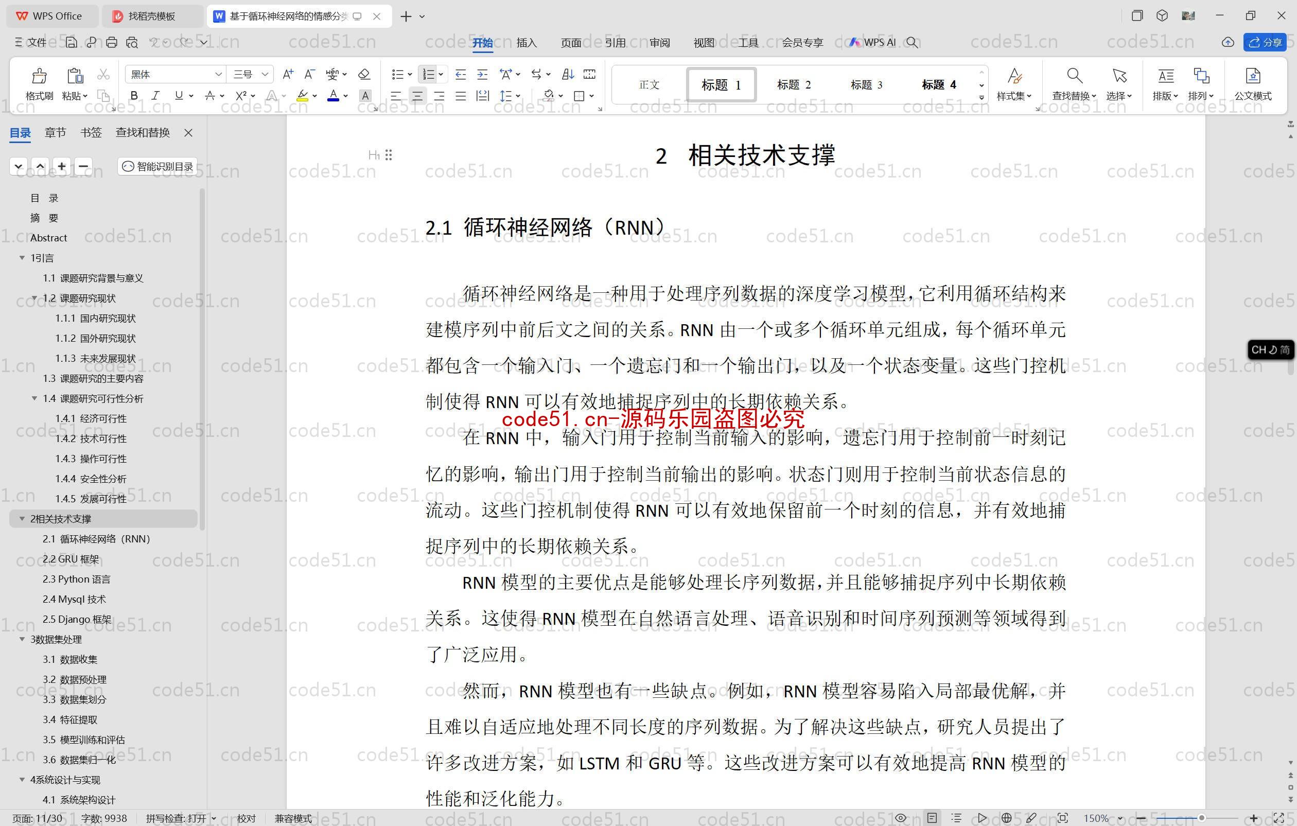1297x826 pixels.
Task: Toggle the character shading A button
Action: point(365,96)
